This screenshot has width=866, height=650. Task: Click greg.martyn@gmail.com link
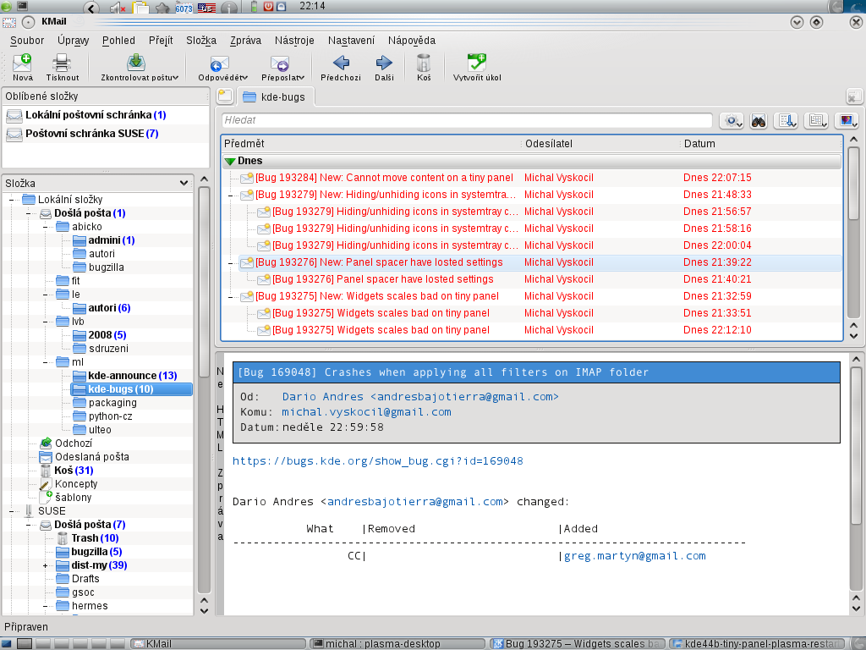pyautogui.click(x=634, y=556)
